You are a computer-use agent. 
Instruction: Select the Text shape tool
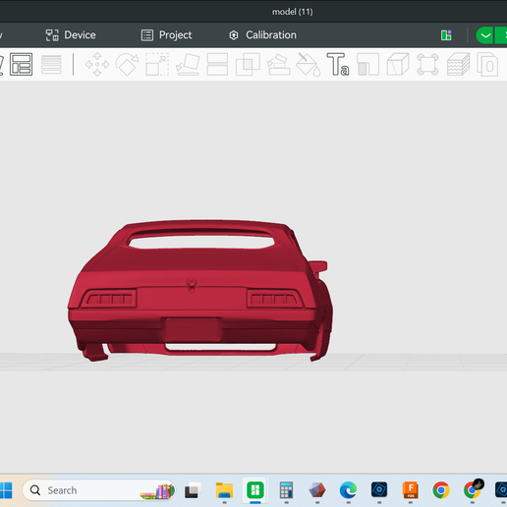[338, 64]
